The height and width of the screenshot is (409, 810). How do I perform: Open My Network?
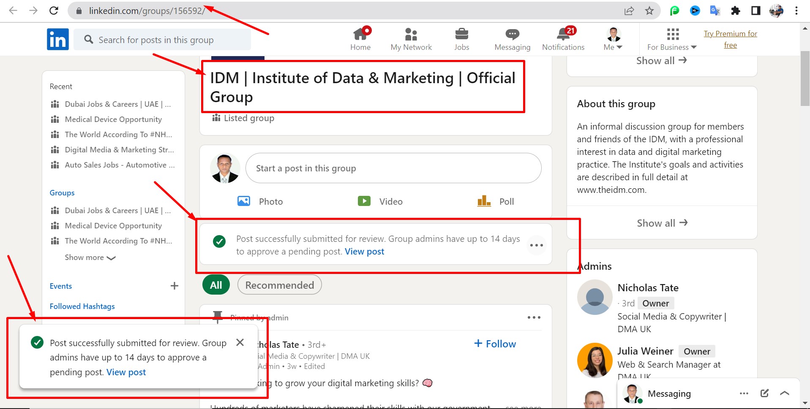[411, 39]
